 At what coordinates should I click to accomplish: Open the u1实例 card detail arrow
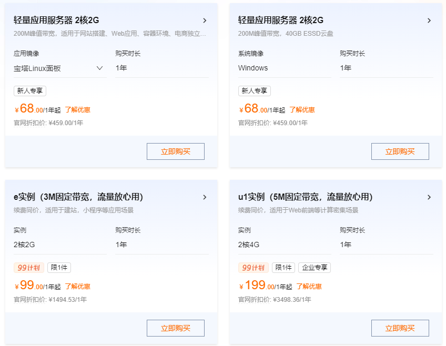430,197
